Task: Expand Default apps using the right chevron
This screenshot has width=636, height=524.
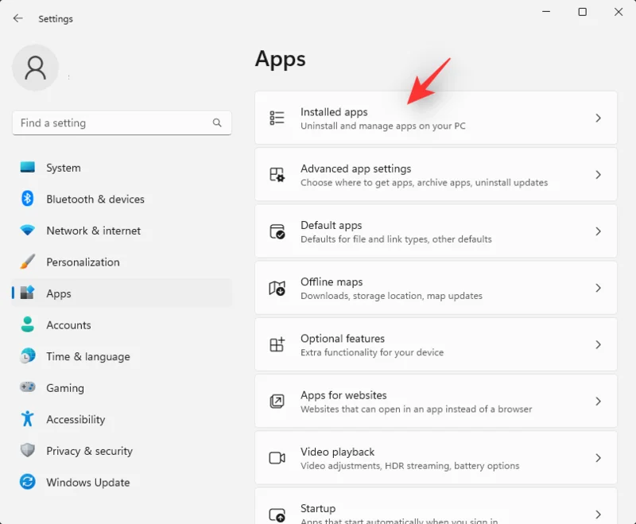Action: pyautogui.click(x=599, y=231)
